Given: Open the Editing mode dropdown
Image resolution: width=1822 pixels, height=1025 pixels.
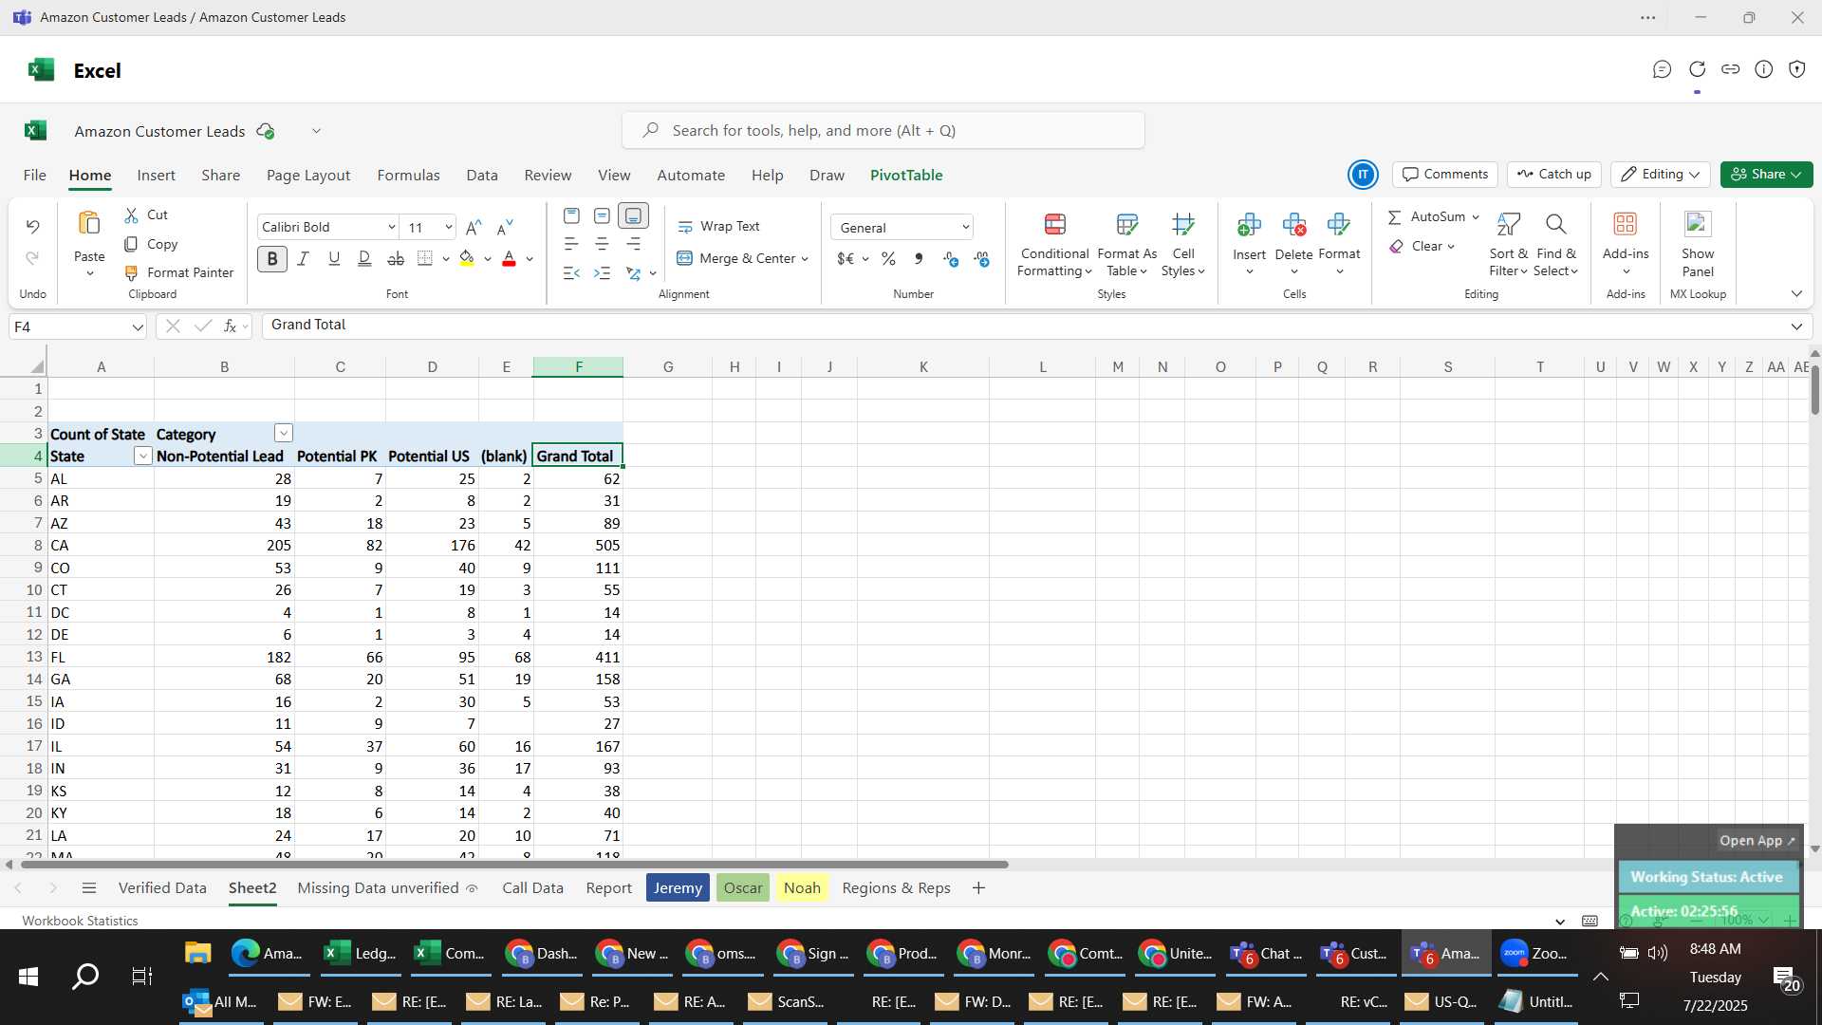Looking at the screenshot, I should [1660, 175].
